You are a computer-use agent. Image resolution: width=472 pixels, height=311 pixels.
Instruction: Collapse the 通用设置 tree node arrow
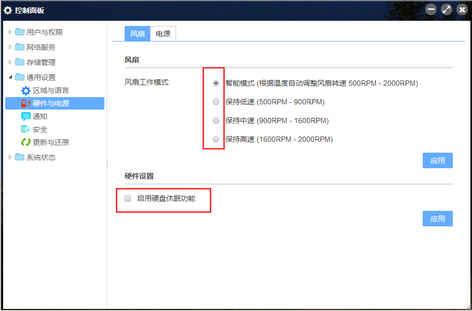(x=10, y=77)
